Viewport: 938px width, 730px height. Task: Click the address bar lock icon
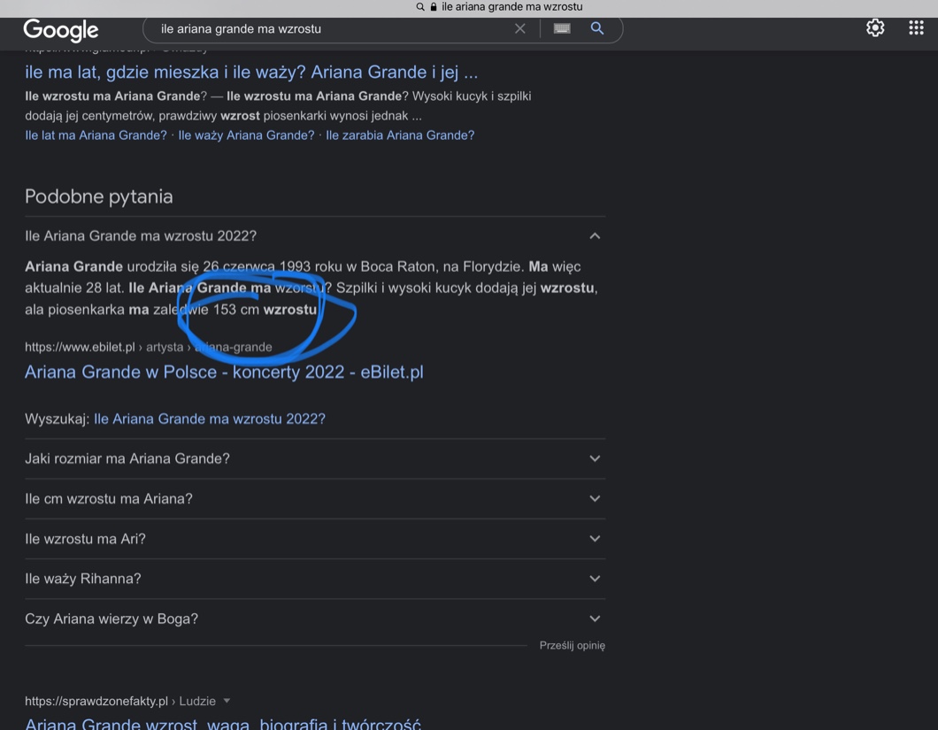pyautogui.click(x=434, y=7)
